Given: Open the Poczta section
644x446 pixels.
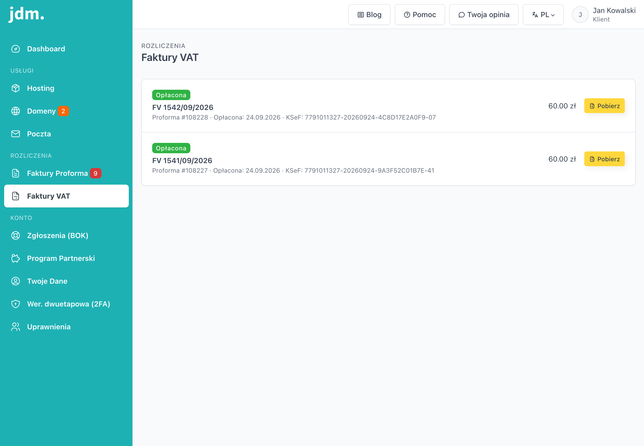Looking at the screenshot, I should [x=66, y=134].
